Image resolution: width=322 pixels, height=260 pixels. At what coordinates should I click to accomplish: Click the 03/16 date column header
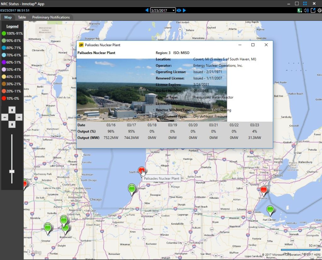pos(111,125)
